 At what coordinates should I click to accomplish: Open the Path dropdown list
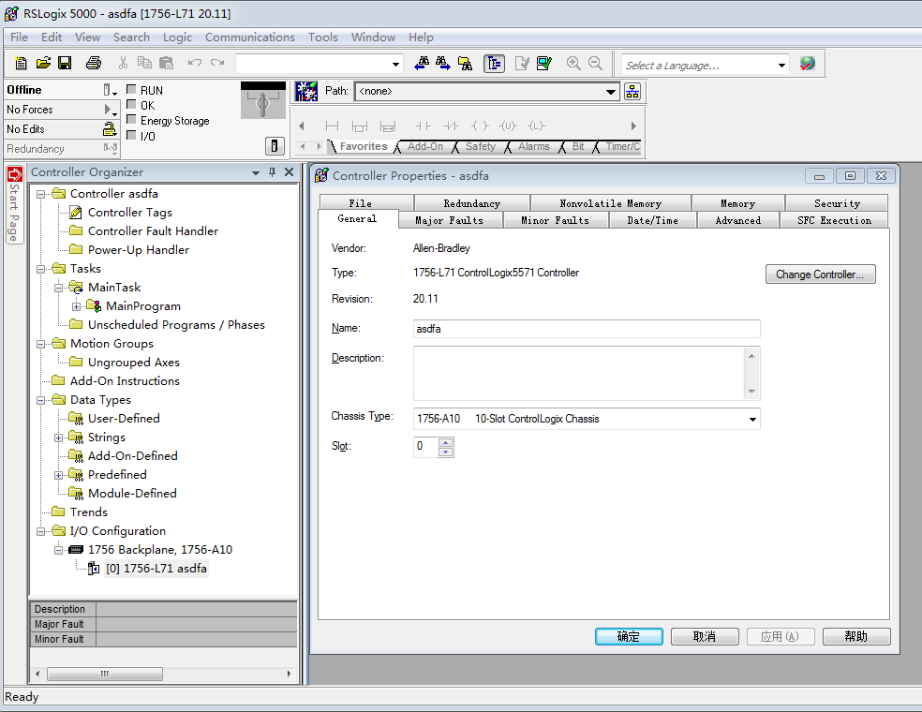[x=610, y=91]
